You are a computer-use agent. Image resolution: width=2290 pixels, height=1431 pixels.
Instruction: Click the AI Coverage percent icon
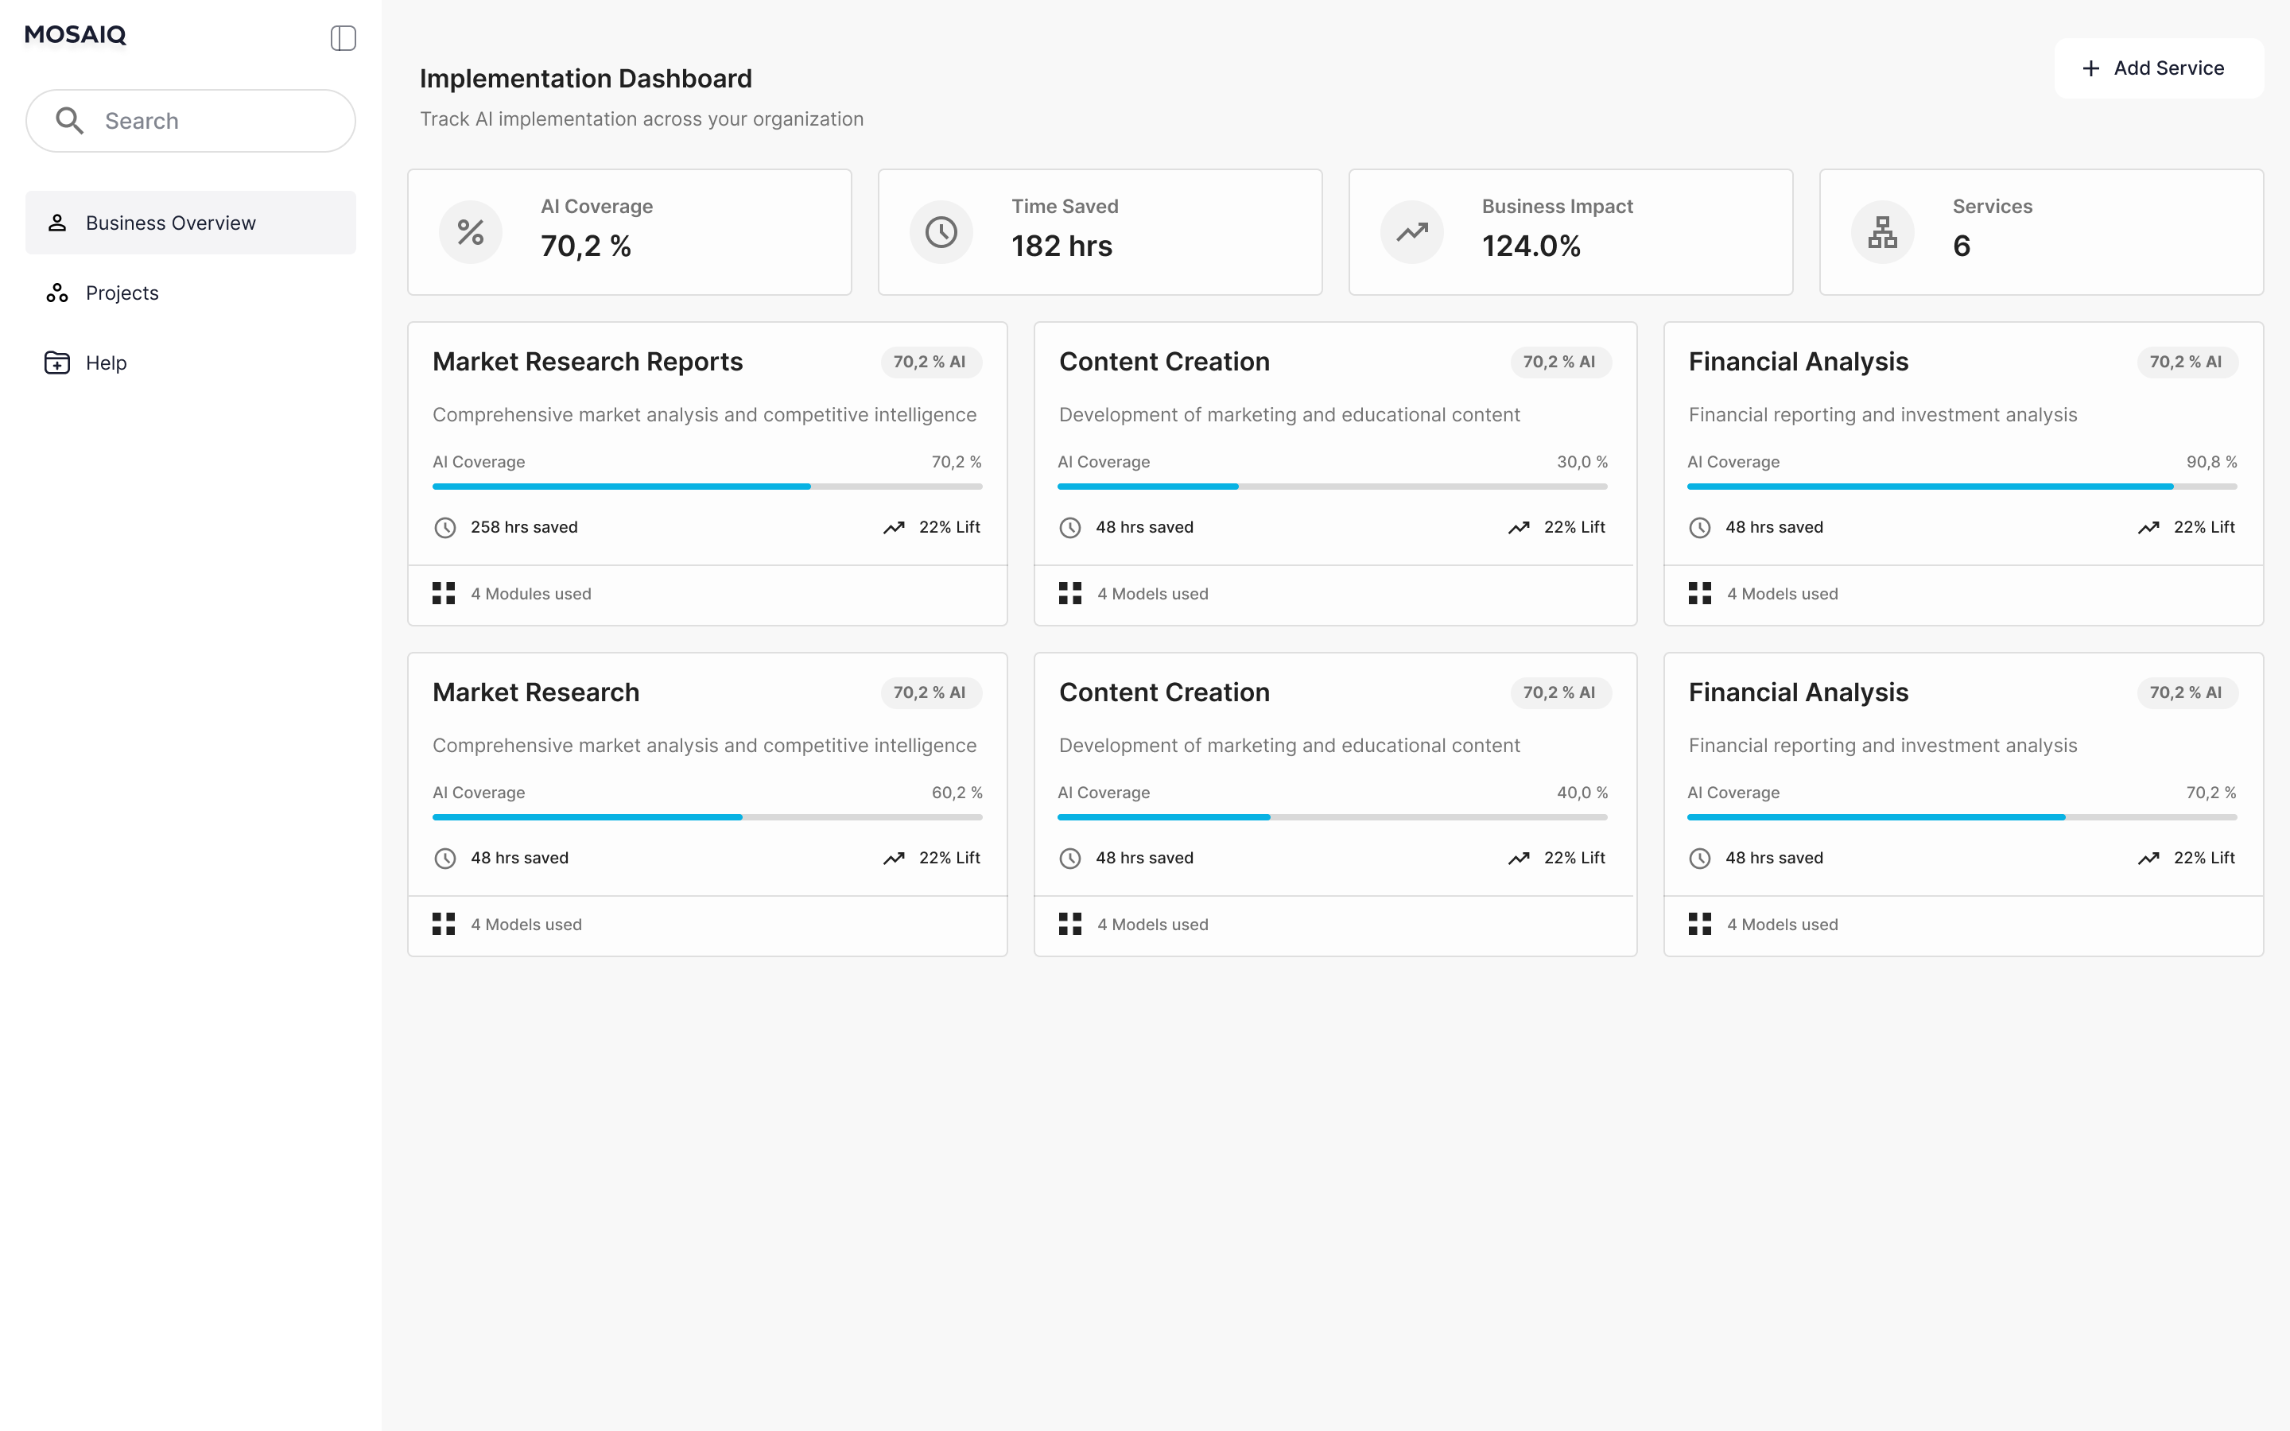pyautogui.click(x=470, y=232)
